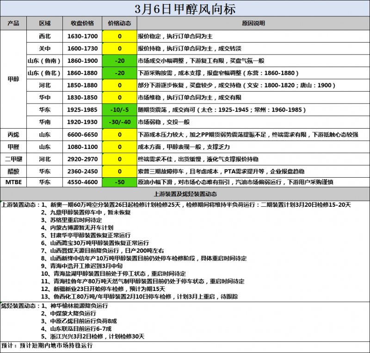Select the 价格动态 column header
This screenshot has width=370, height=353.
[119, 23]
